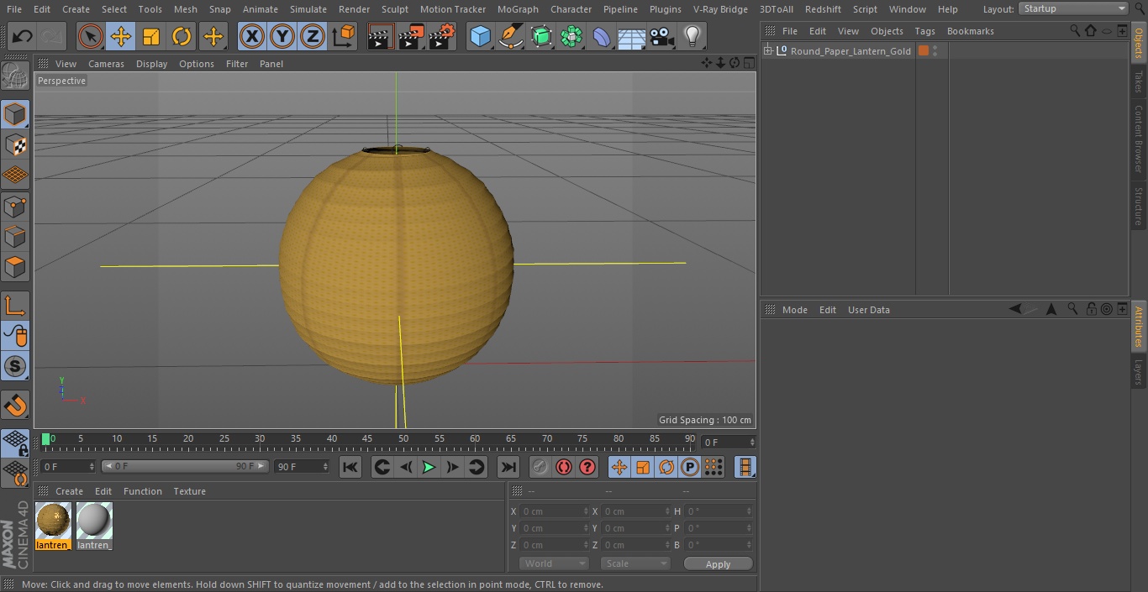Activate the Scale tool
The image size is (1148, 592).
click(x=151, y=37)
